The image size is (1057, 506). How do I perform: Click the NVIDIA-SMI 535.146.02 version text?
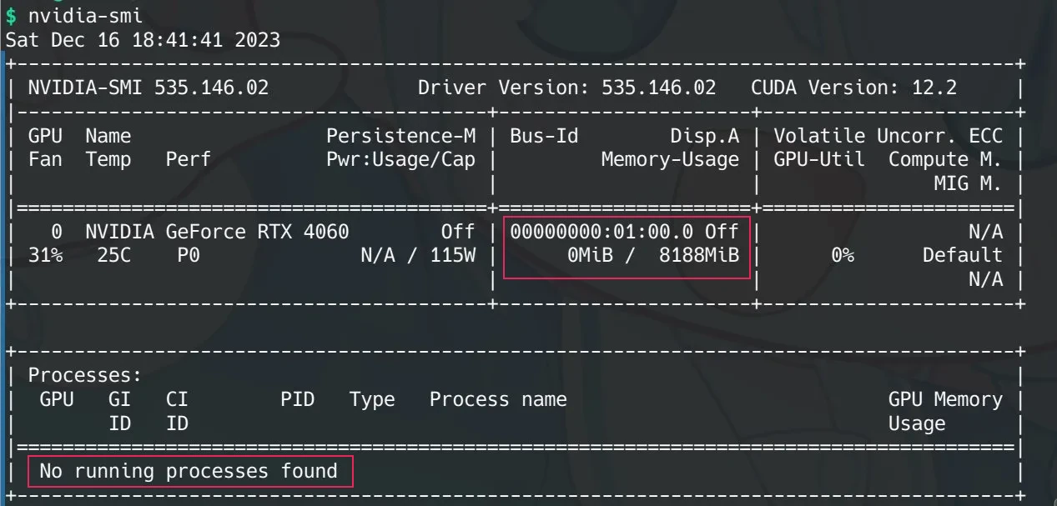(148, 88)
